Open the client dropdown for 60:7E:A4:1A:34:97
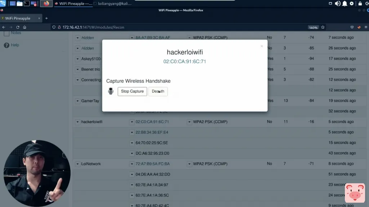369x207 pixels. [x=132, y=185]
